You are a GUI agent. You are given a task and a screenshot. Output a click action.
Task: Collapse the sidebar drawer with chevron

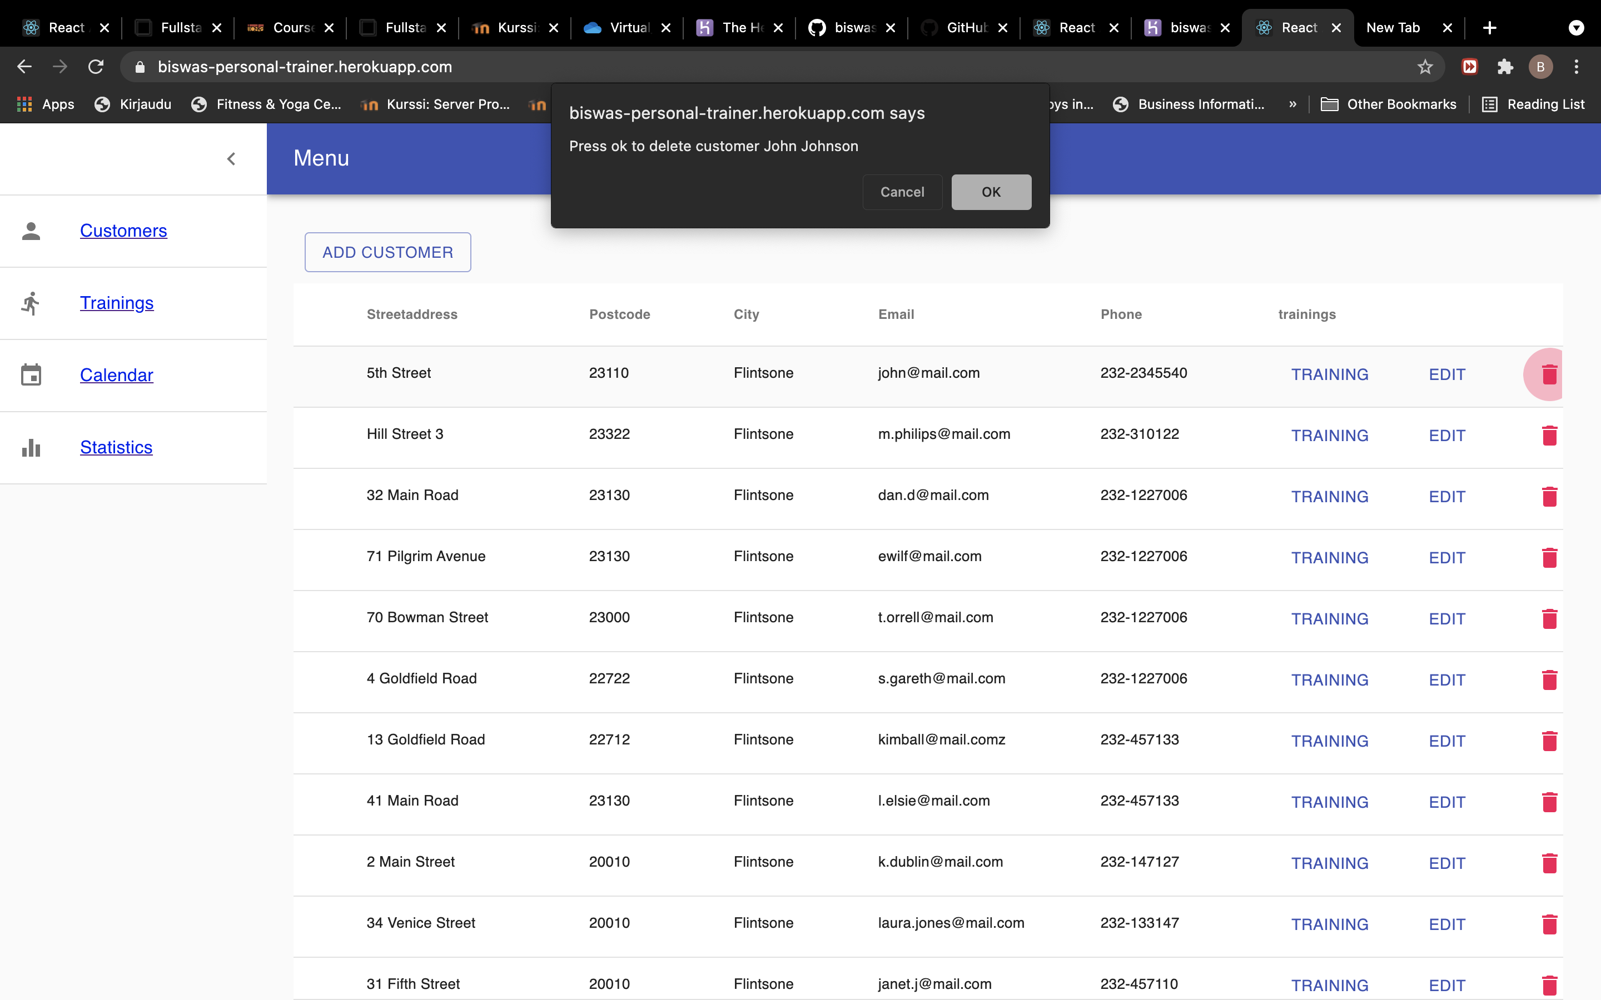(x=231, y=159)
